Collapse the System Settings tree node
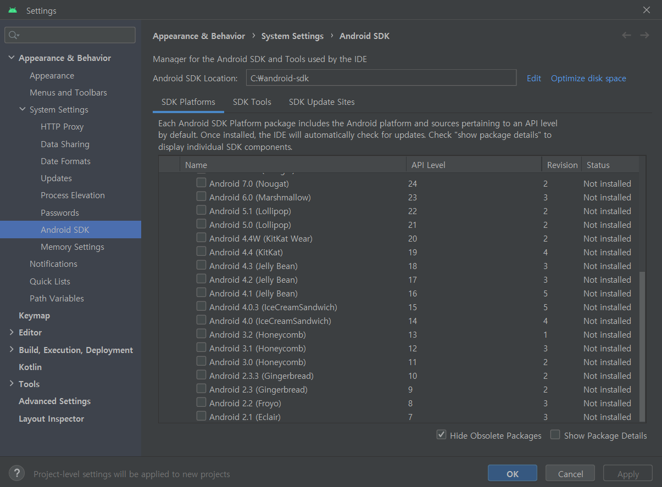The width and height of the screenshot is (662, 487). point(23,109)
